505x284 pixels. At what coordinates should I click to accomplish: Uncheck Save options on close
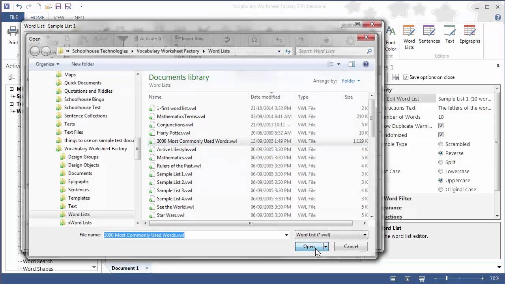point(406,77)
